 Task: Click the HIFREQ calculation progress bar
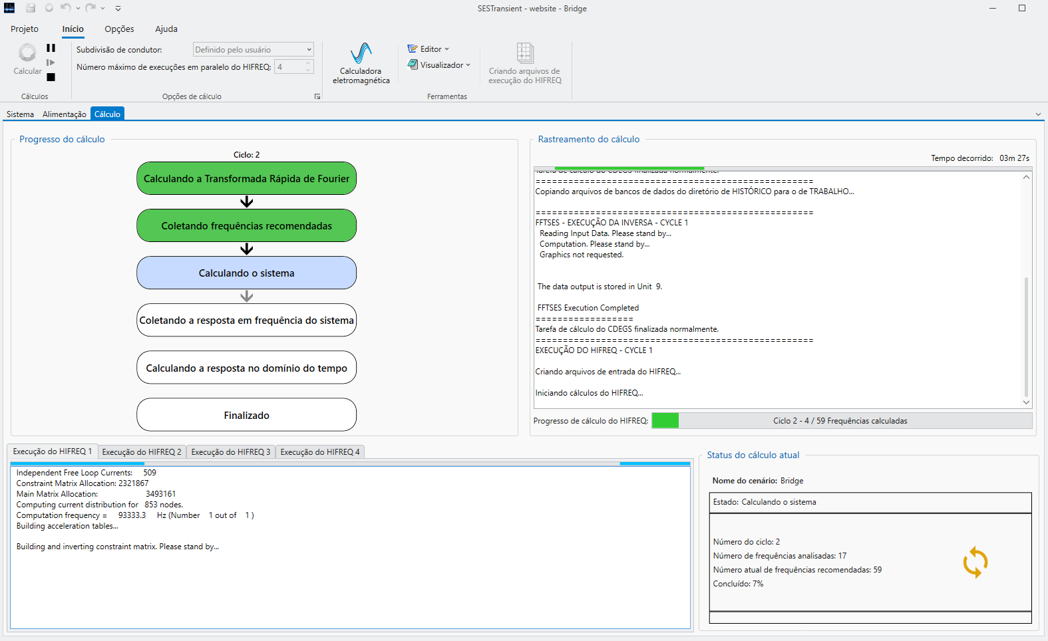[842, 421]
